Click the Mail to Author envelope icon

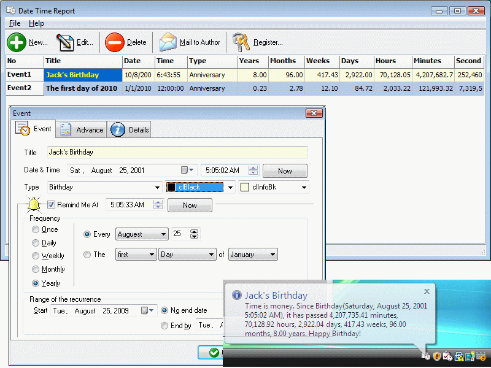[168, 42]
